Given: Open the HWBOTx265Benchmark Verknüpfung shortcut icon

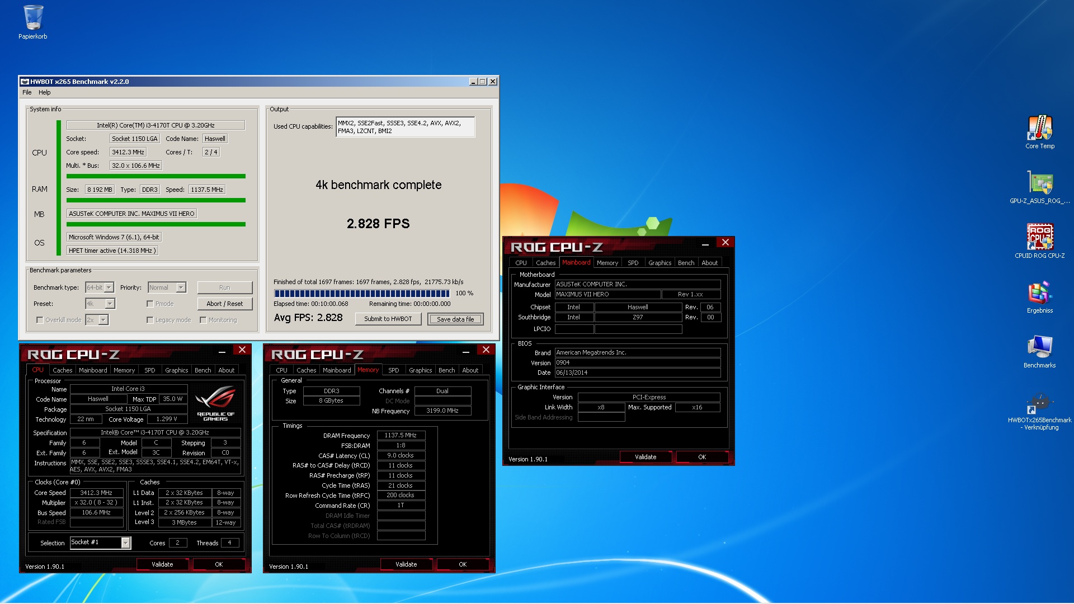Looking at the screenshot, I should pos(1040,412).
